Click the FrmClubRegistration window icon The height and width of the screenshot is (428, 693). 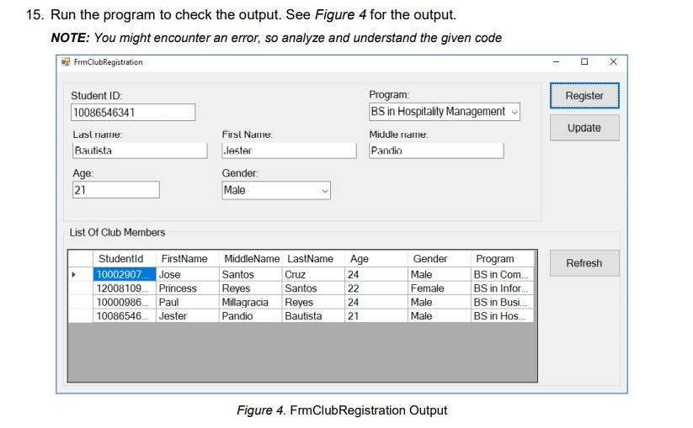(66, 61)
